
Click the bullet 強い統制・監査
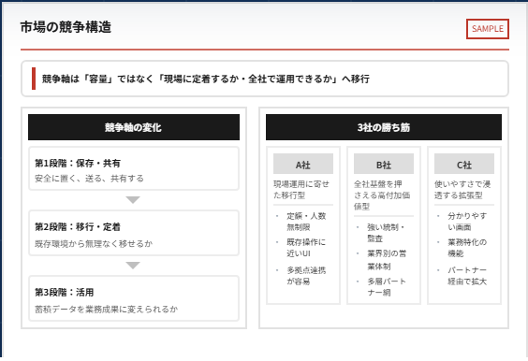(386, 233)
